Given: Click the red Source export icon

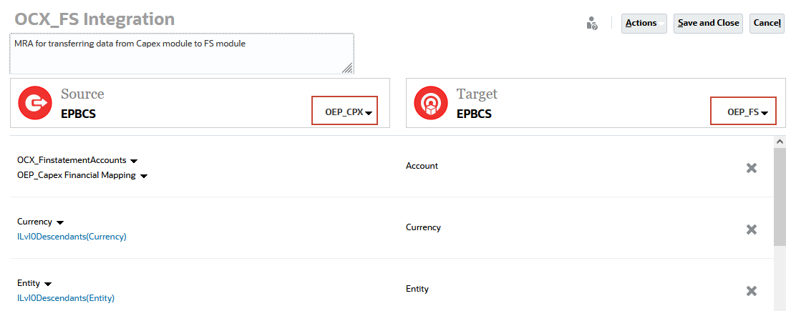Looking at the screenshot, I should (x=35, y=103).
